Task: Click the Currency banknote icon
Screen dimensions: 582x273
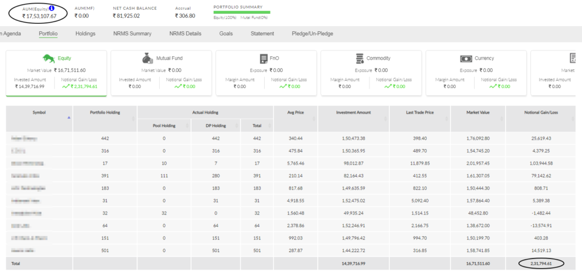Action: [x=466, y=58]
